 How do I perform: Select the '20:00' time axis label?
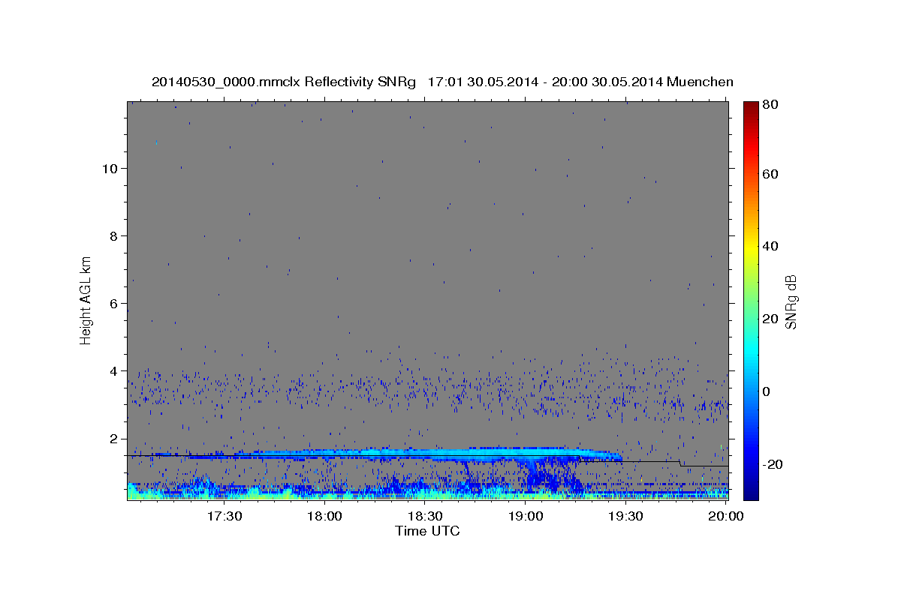727,516
